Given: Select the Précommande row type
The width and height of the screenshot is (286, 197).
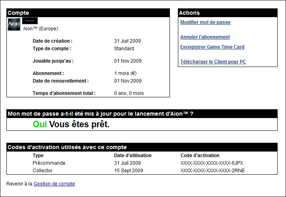Looking at the screenshot, I should (x=49, y=163).
